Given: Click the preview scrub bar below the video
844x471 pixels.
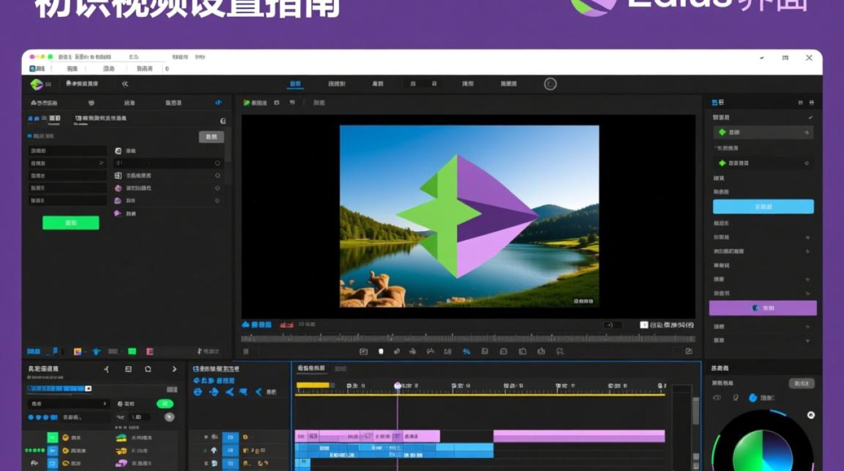Looking at the screenshot, I should 468,338.
